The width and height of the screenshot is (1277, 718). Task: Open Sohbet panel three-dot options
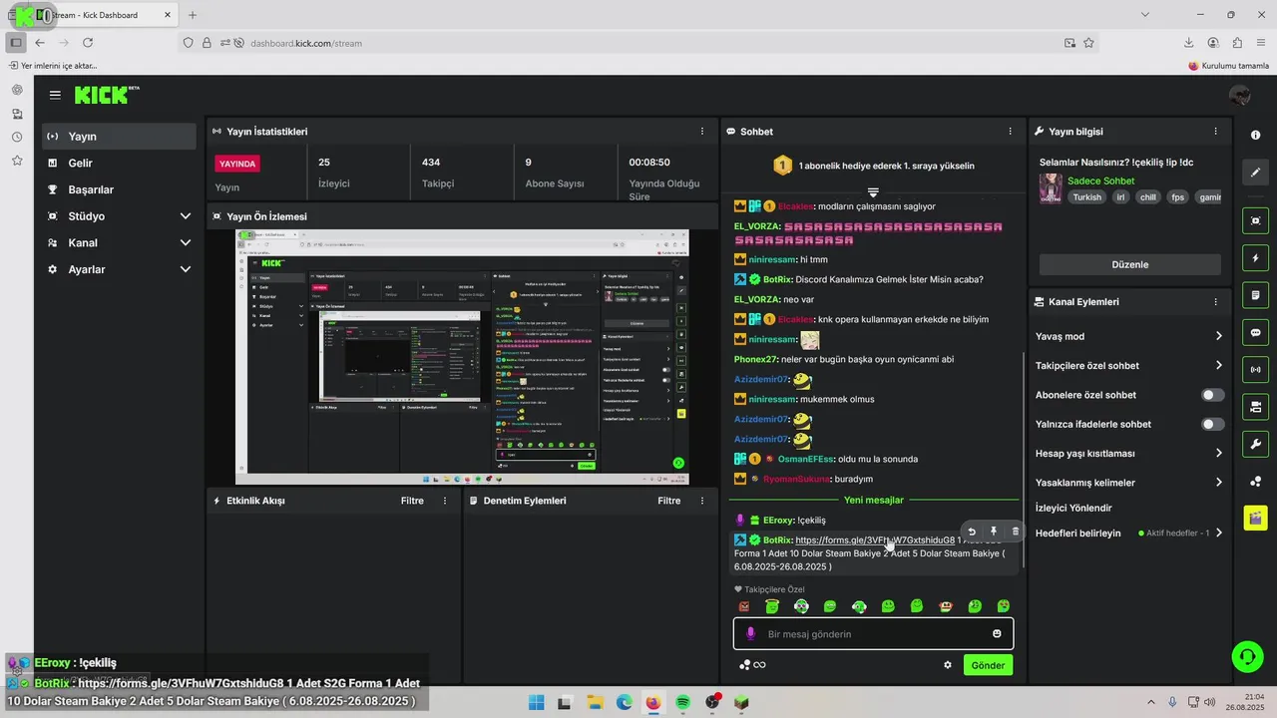pos(1010,132)
